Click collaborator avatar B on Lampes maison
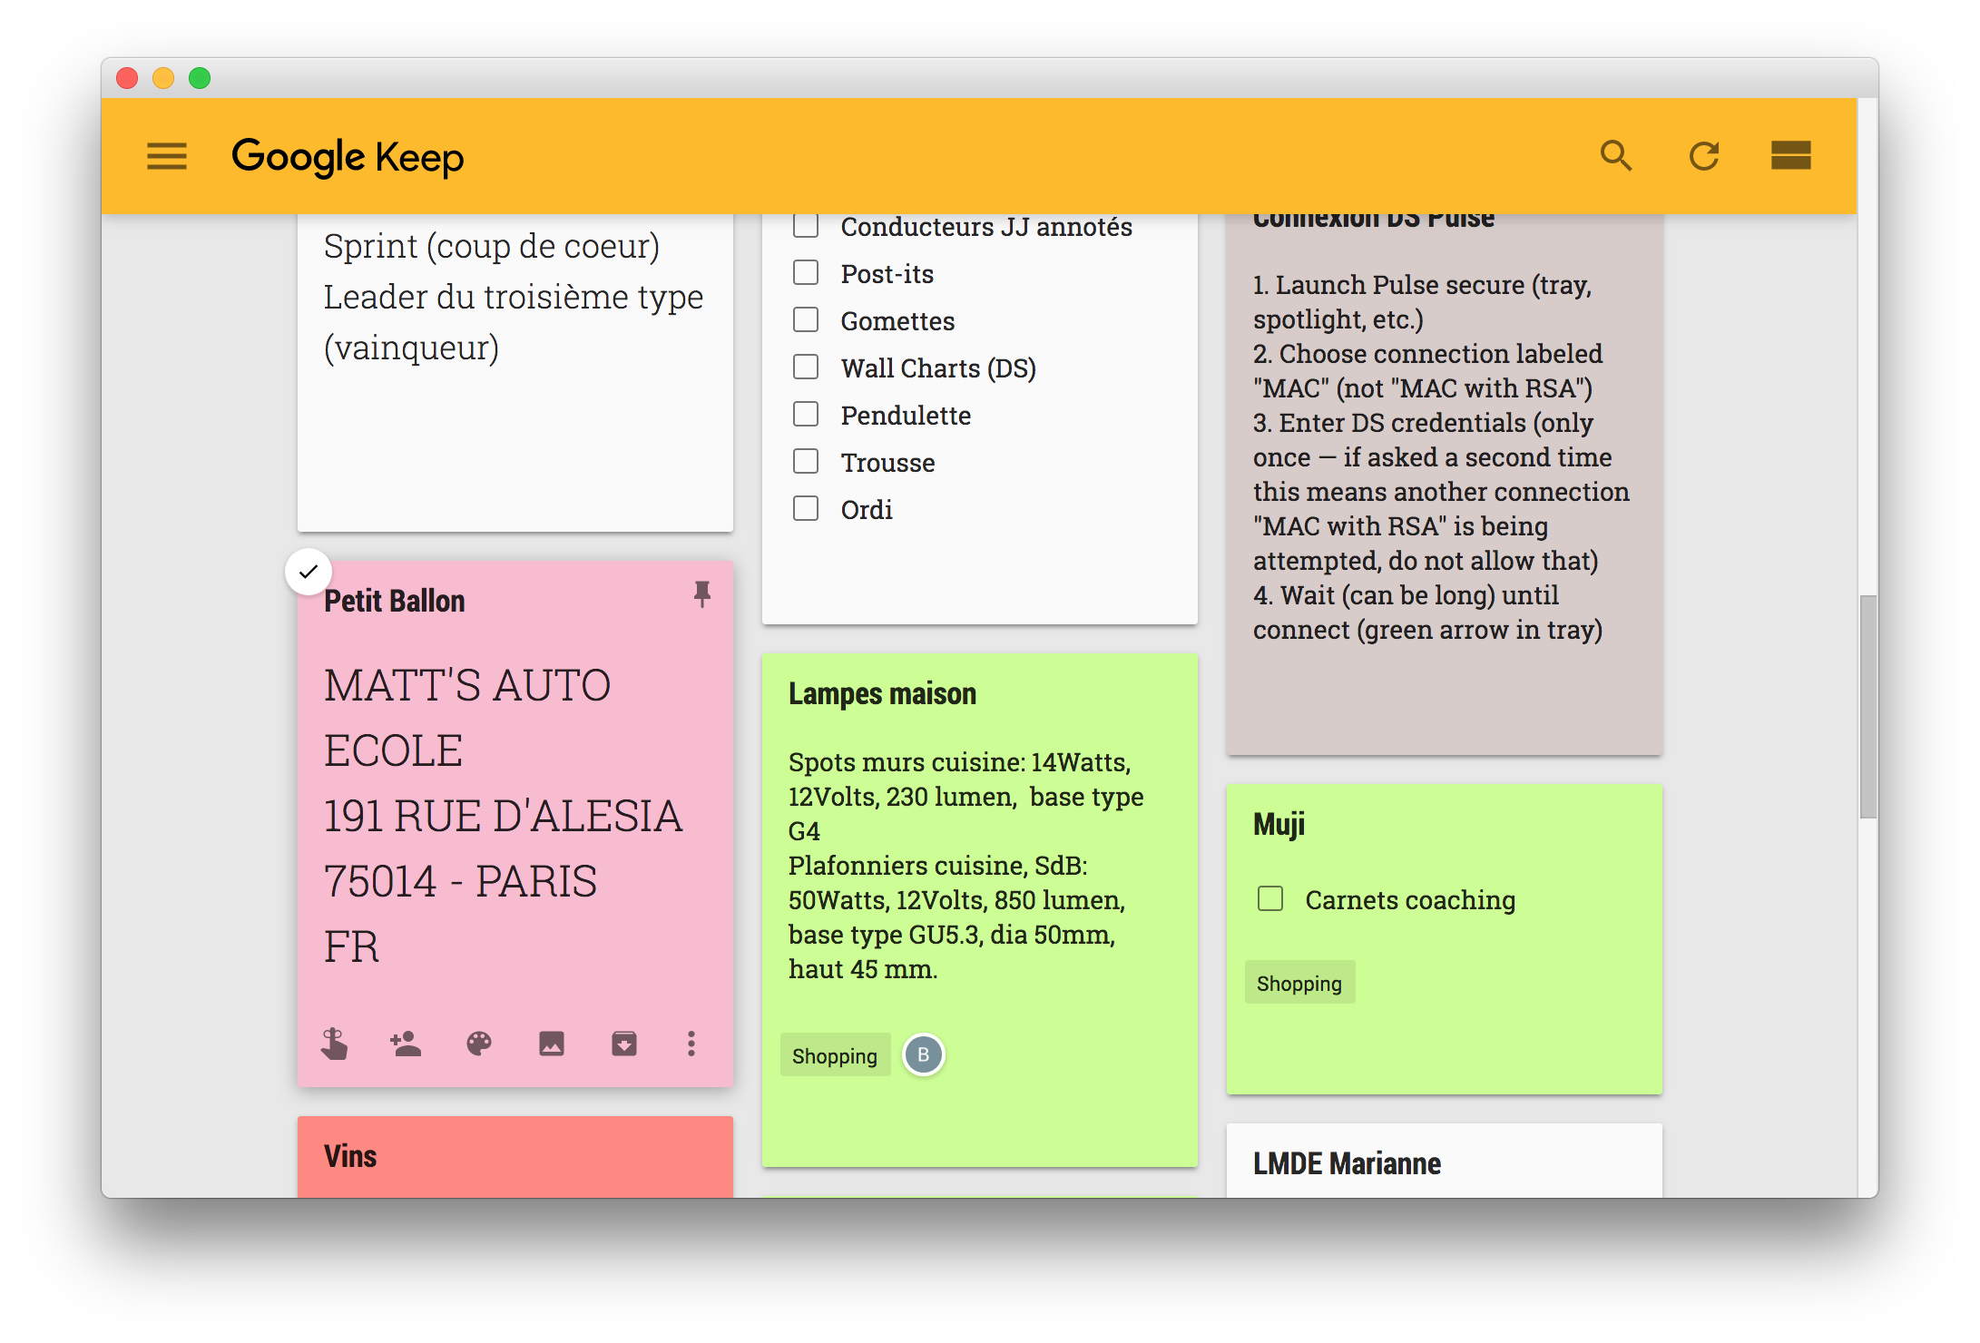Image resolution: width=1980 pixels, height=1343 pixels. [924, 1055]
